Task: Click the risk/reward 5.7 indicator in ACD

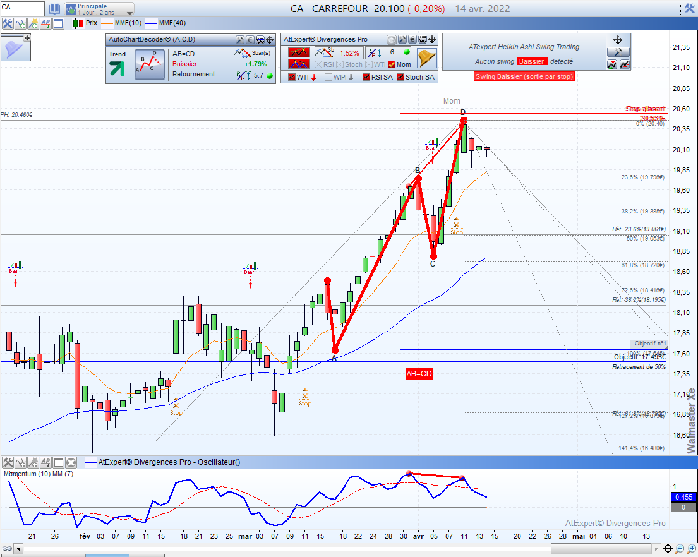Action: 254,76
